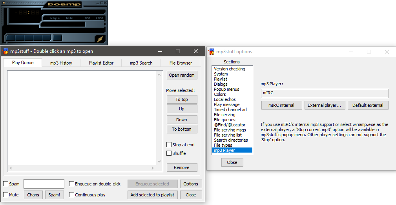Screen dimensions: 396x205
Task: Enable Enqueue on double-click
Action: point(71,184)
